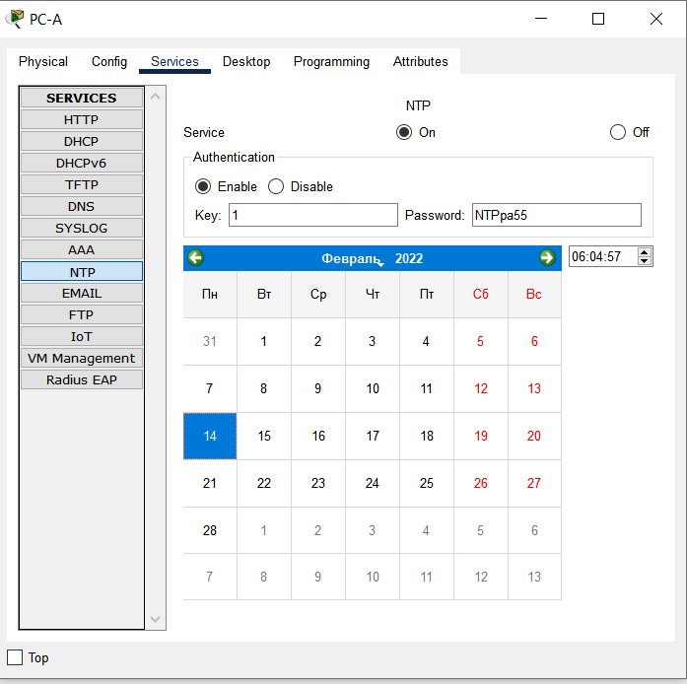Select Saturday February 5 in red

click(x=481, y=341)
